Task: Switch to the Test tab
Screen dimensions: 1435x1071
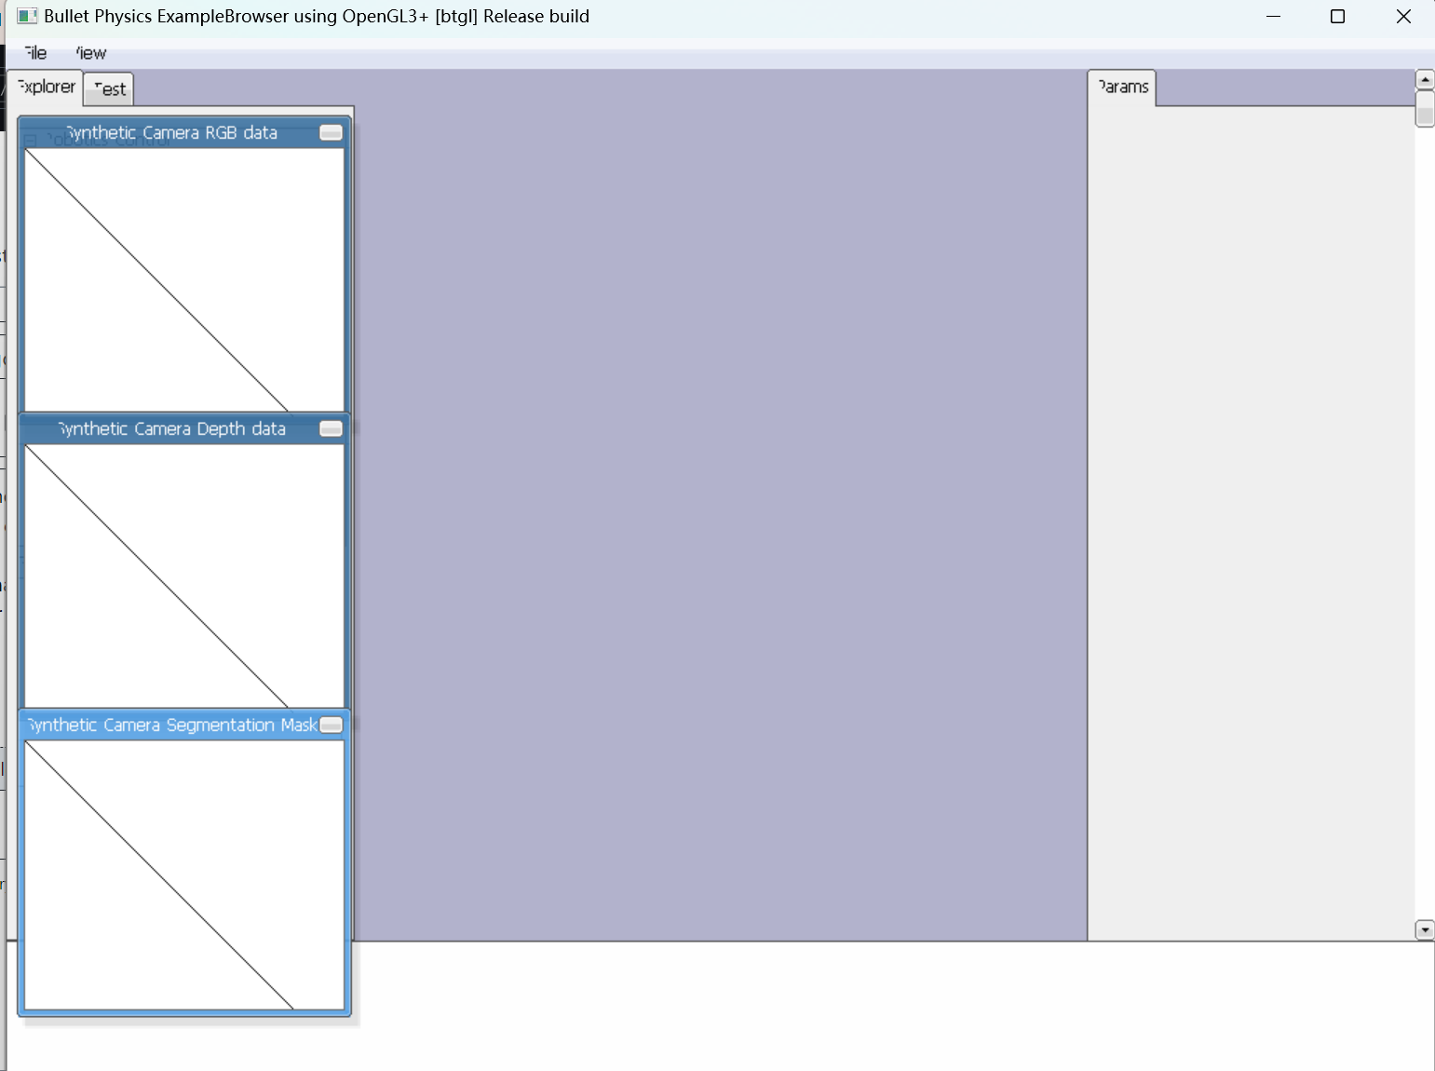Action: pos(108,88)
